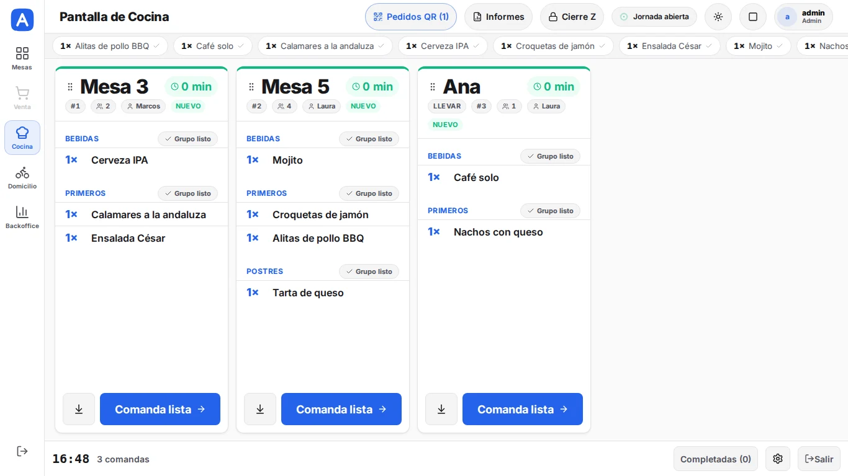The width and height of the screenshot is (848, 476).
Task: Check off Calamares a la andaluza chip
Action: point(325,46)
